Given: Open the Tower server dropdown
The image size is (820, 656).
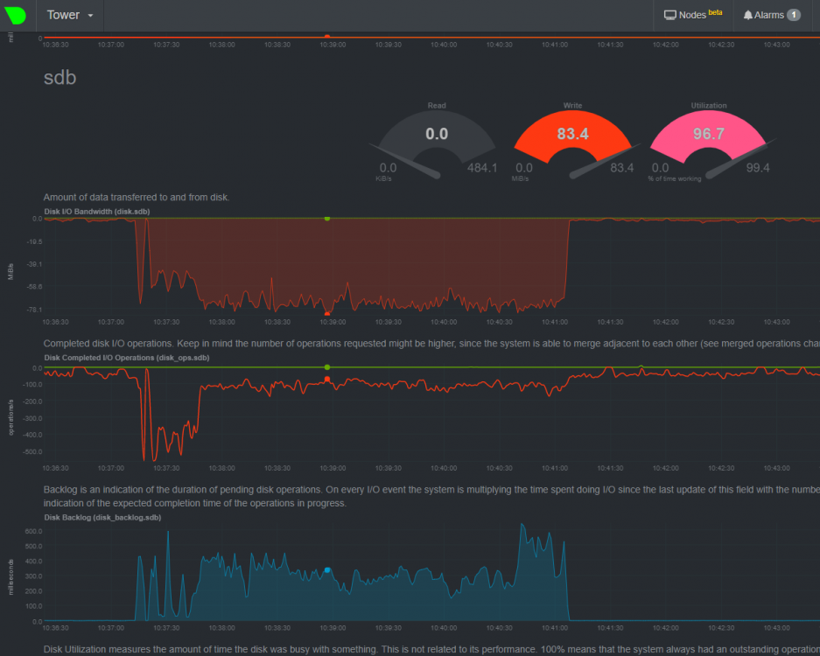Looking at the screenshot, I should [70, 15].
